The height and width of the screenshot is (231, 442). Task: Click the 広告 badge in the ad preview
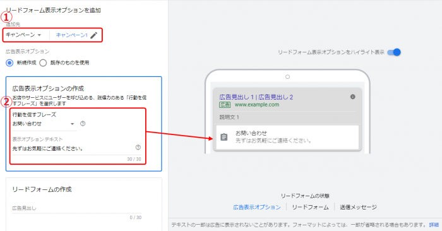225,105
